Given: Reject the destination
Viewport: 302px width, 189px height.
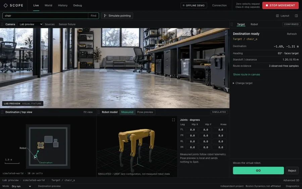Looking at the screenshot, I should point(292,171).
